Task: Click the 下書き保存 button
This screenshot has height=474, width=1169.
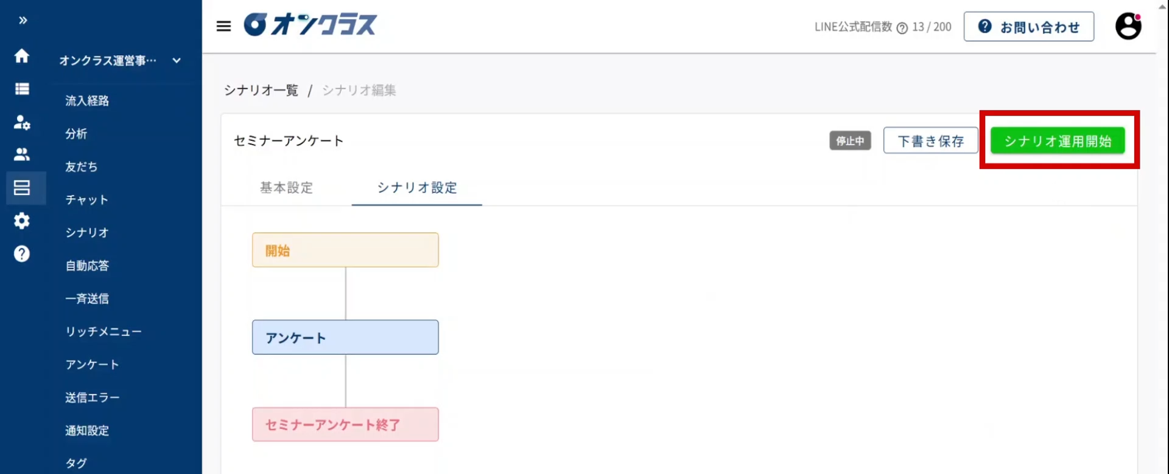Action: point(930,141)
